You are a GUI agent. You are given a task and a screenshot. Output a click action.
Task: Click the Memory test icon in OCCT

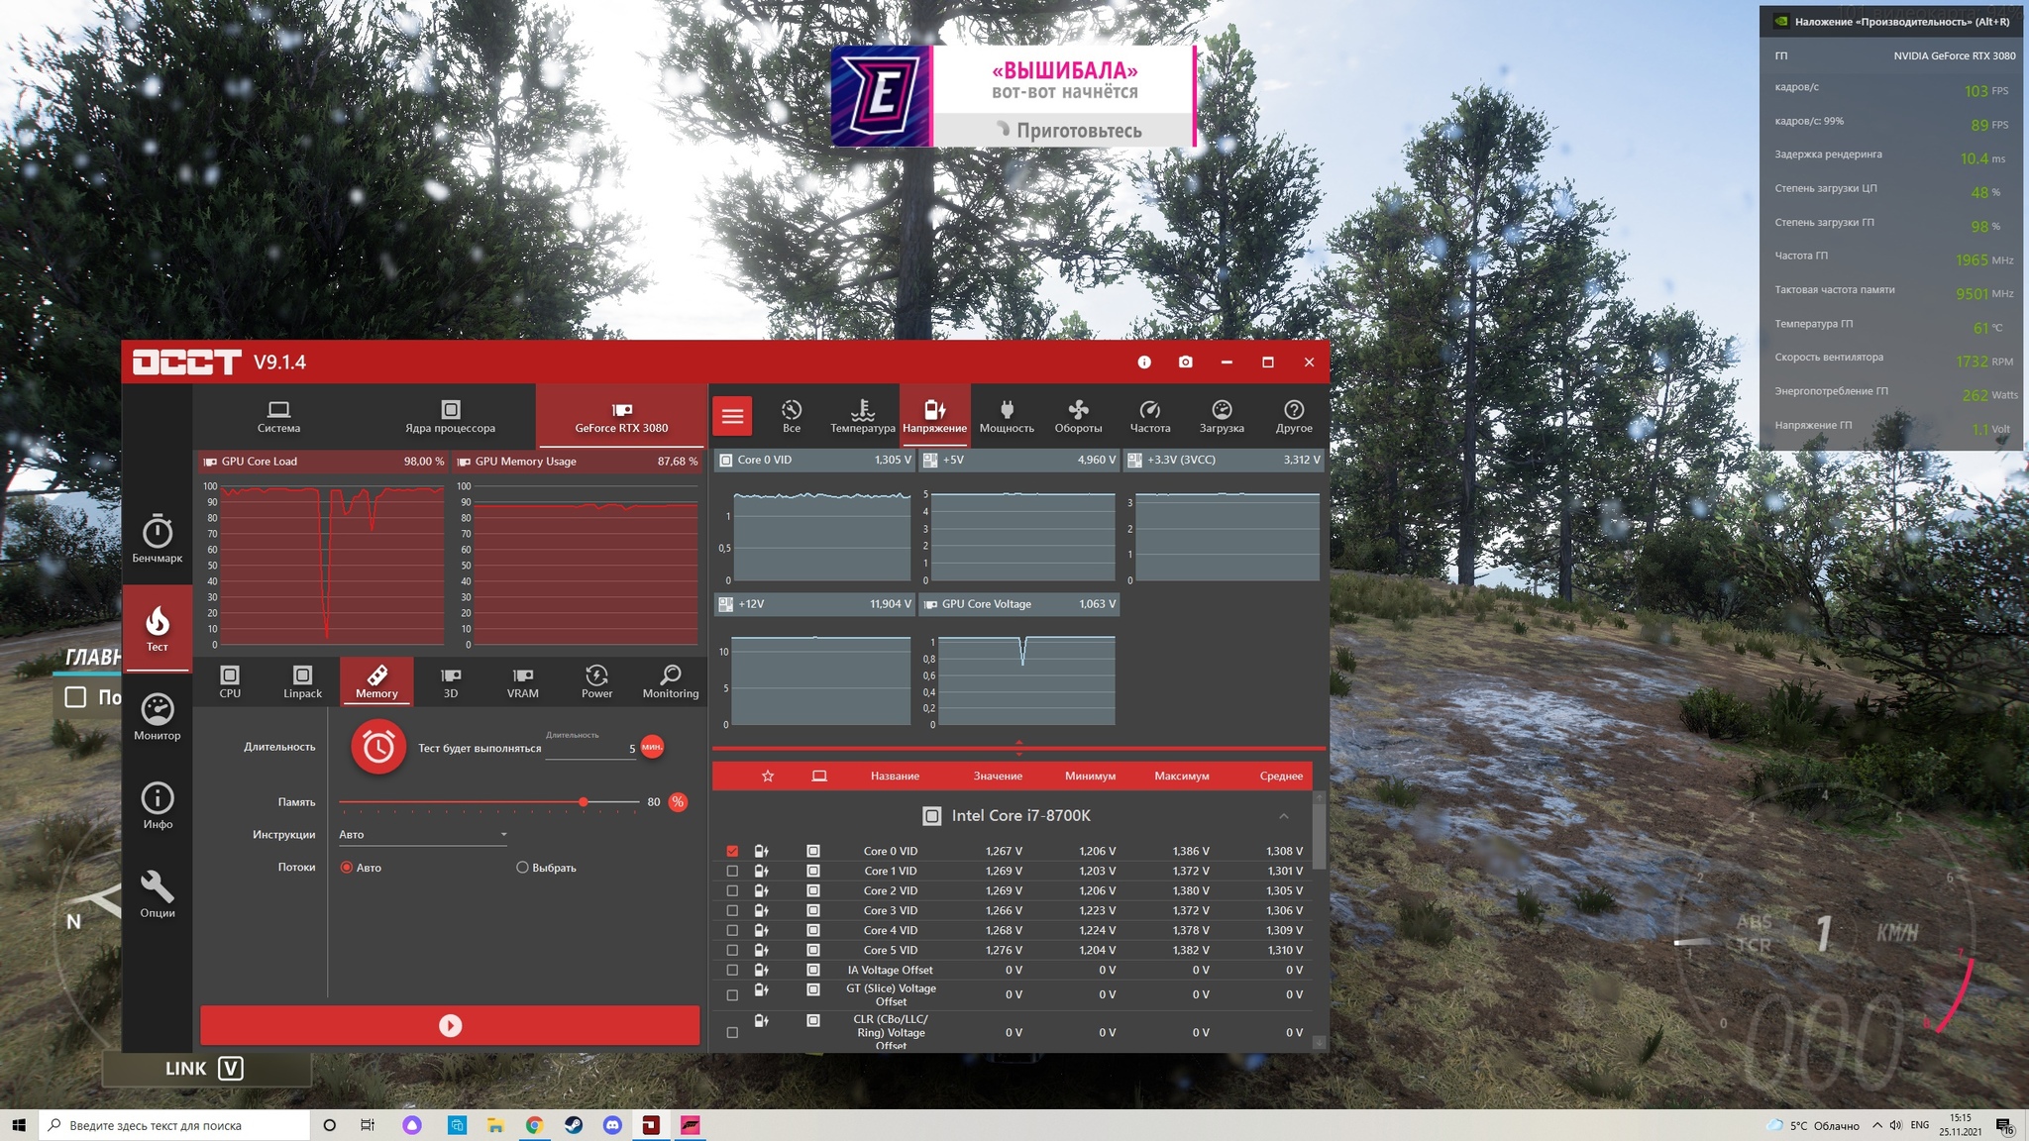click(374, 679)
